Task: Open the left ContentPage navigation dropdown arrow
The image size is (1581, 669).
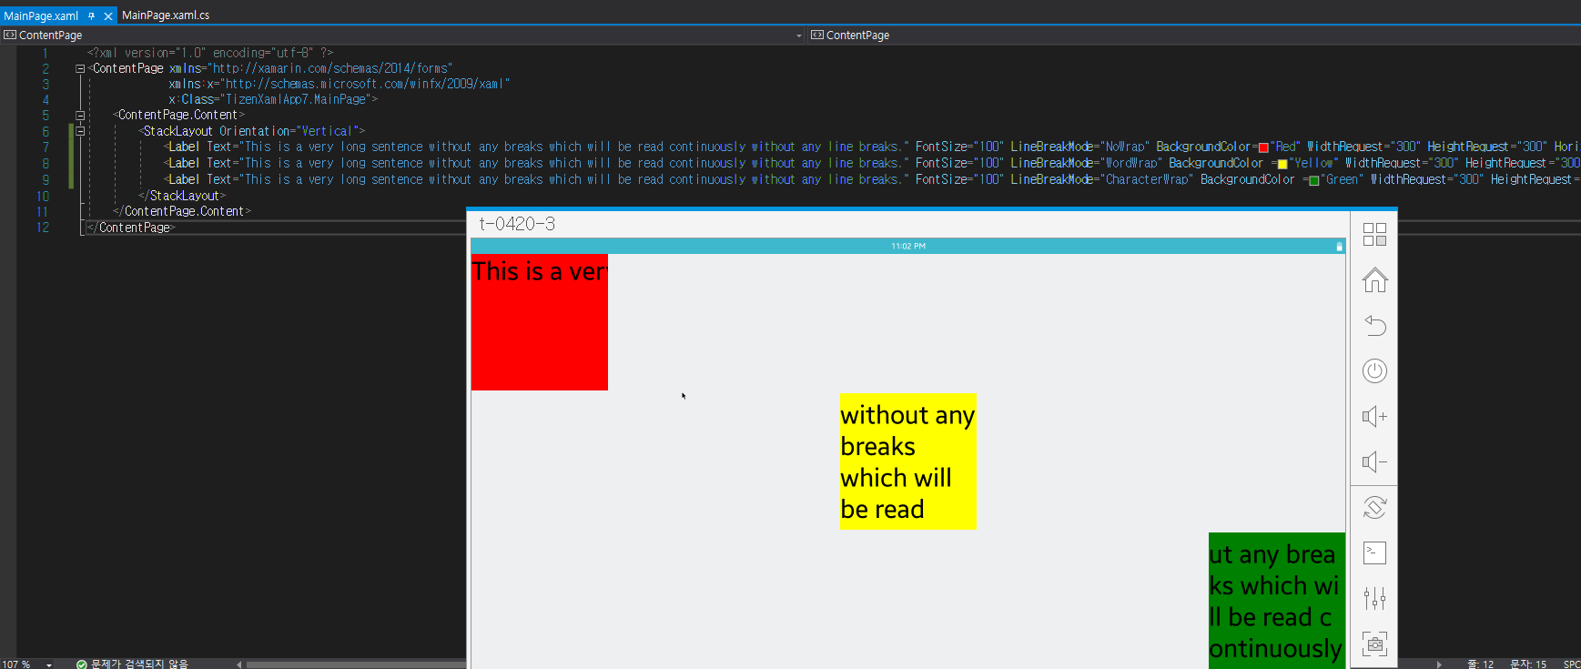Action: [x=799, y=35]
